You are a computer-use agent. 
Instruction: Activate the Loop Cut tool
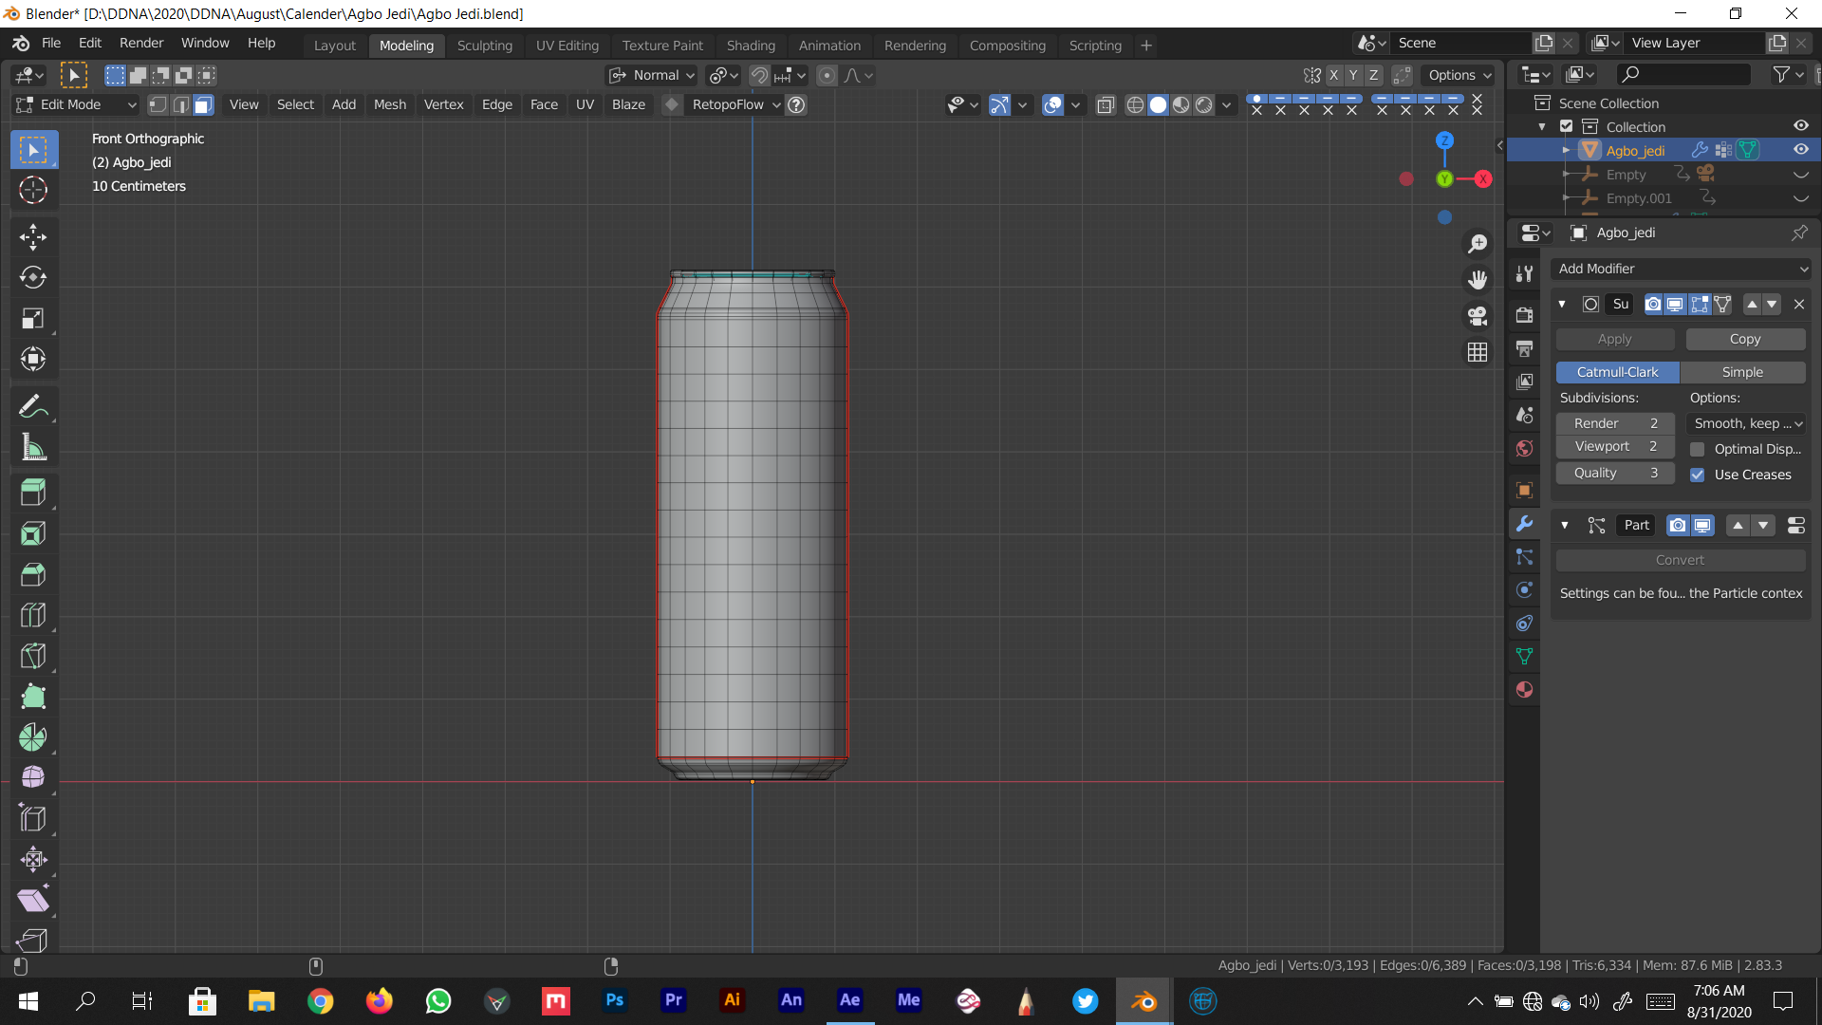(x=33, y=615)
